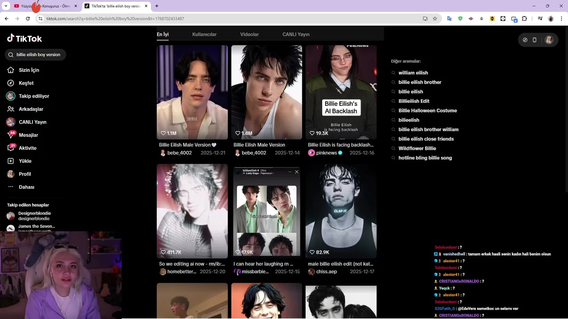Open missbarbie... author profile
Screen dimensions: 568x319
tap(252, 272)
